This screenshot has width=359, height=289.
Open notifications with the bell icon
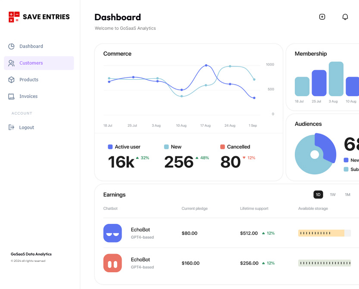(x=345, y=17)
